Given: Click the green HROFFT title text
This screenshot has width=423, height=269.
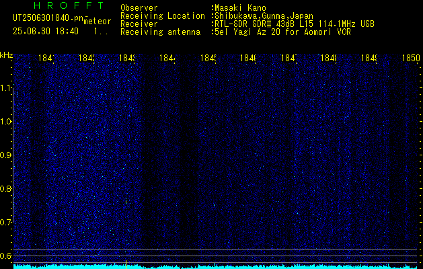Looking at the screenshot, I should 69,5.
